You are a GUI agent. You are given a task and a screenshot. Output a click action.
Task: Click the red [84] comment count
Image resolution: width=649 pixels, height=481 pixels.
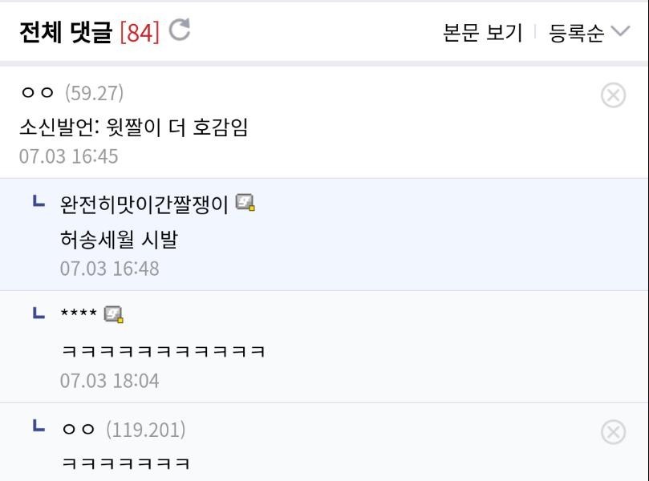coord(140,32)
